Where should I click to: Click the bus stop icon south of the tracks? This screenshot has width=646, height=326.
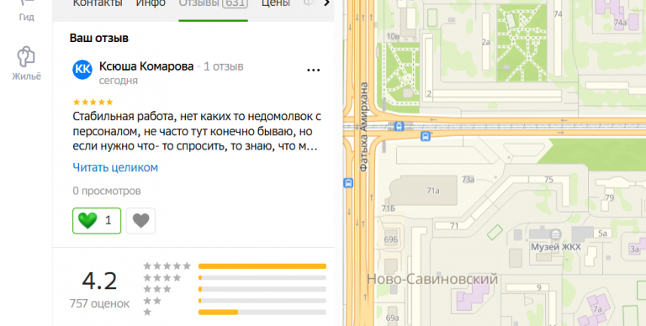(426, 136)
